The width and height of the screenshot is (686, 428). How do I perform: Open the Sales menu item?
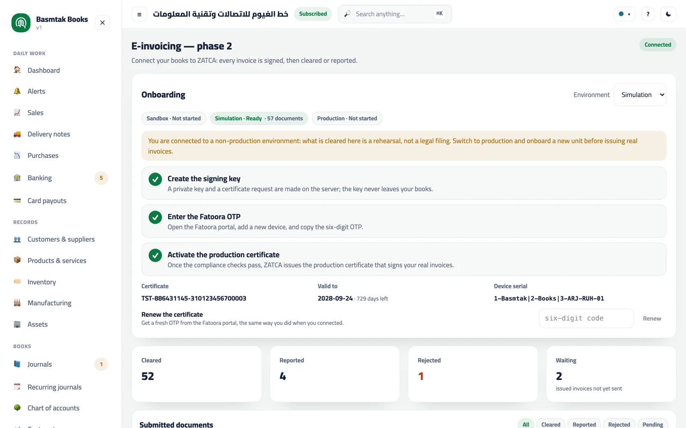[x=61, y=113]
